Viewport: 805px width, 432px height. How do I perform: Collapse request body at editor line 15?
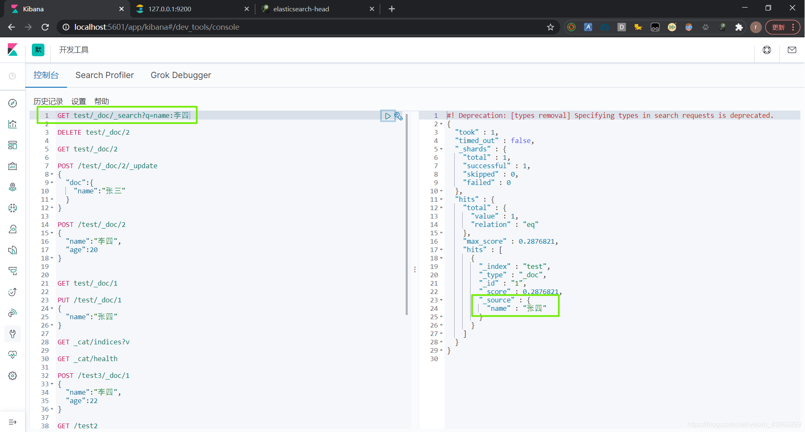52,233
